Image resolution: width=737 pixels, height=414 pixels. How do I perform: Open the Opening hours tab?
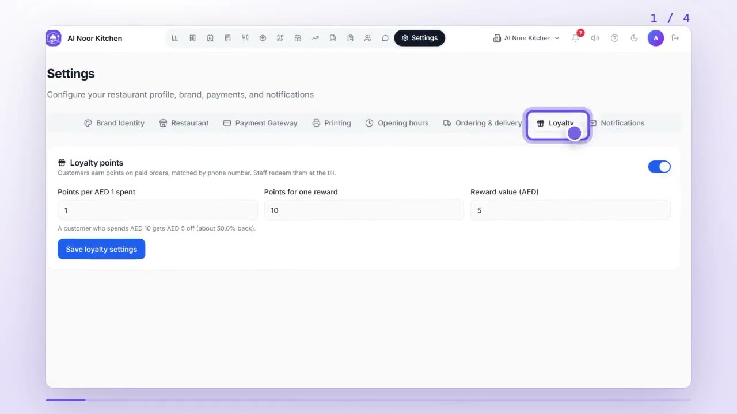coord(397,123)
